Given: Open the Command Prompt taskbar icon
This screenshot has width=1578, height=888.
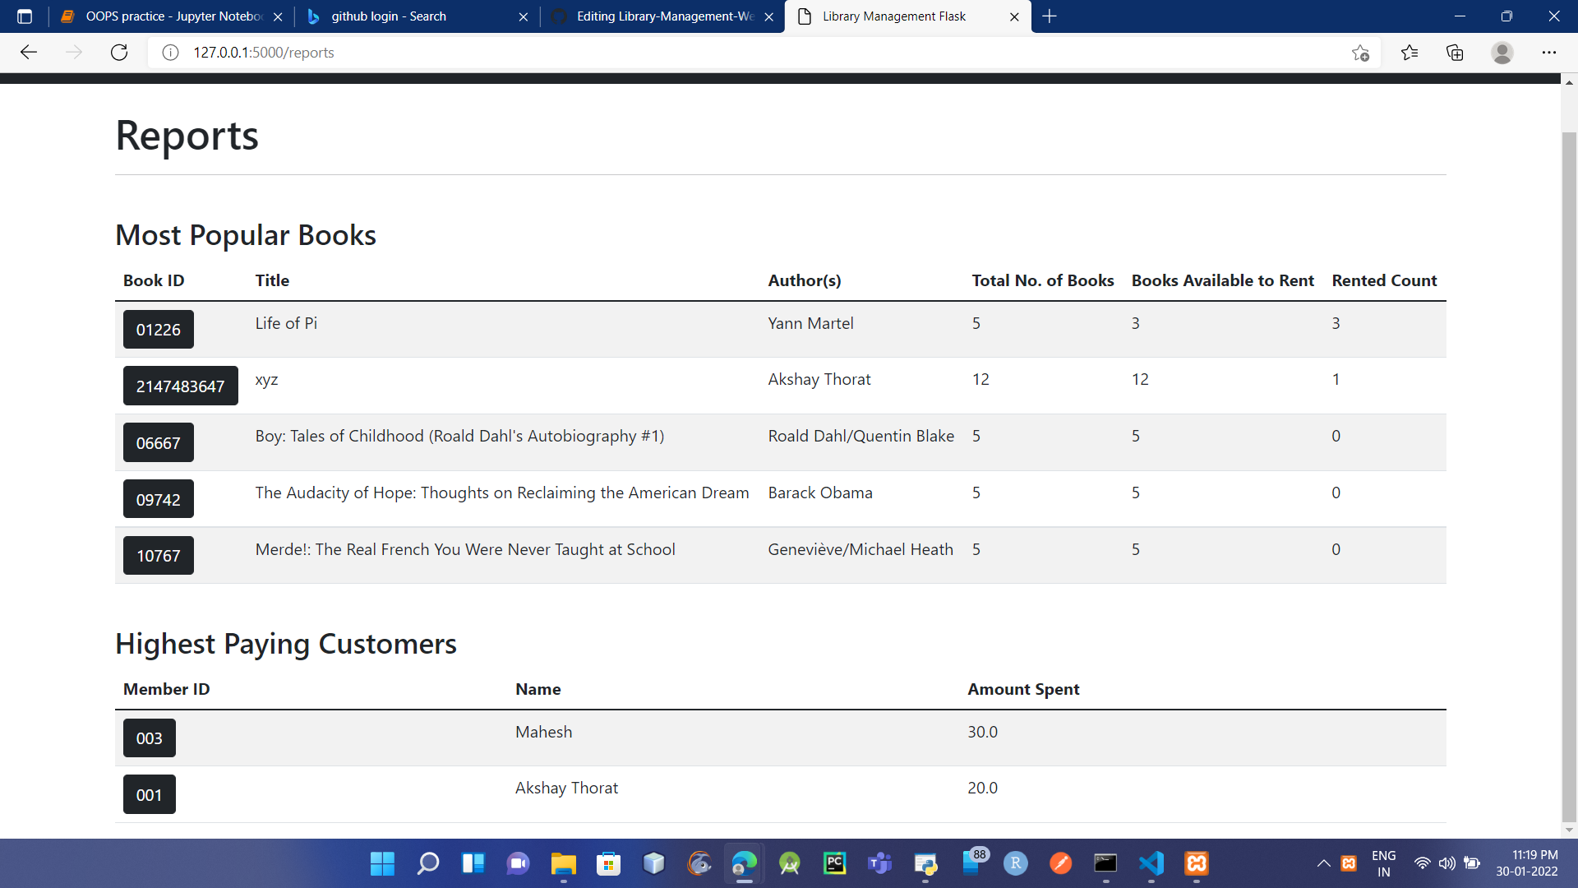Looking at the screenshot, I should (x=1105, y=863).
